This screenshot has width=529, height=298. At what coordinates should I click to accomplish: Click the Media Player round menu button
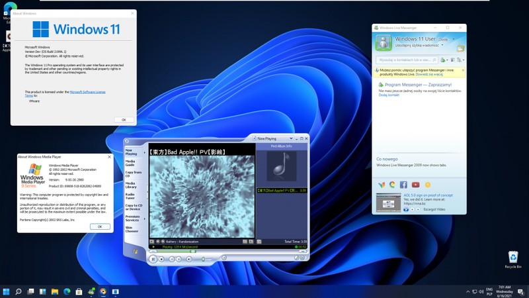click(x=126, y=141)
